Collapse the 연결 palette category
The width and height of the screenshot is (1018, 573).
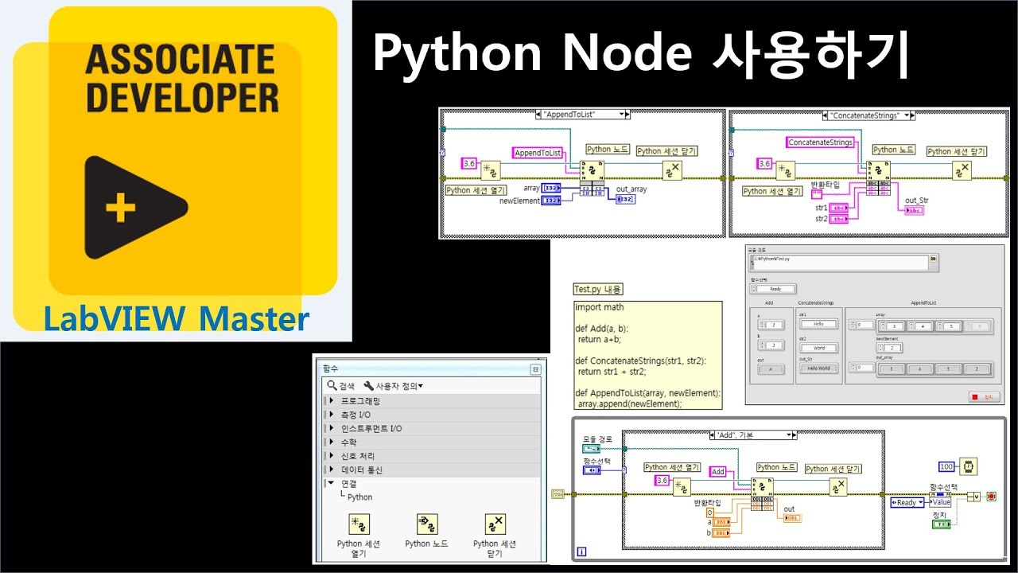pos(330,483)
